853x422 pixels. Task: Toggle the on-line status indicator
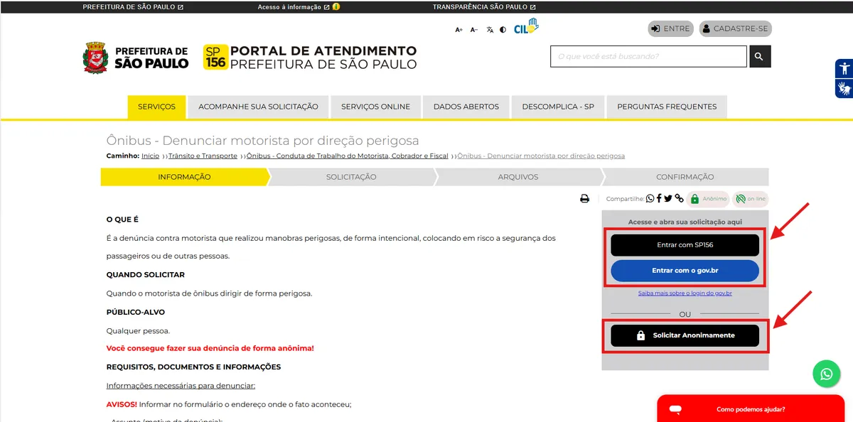pos(750,199)
